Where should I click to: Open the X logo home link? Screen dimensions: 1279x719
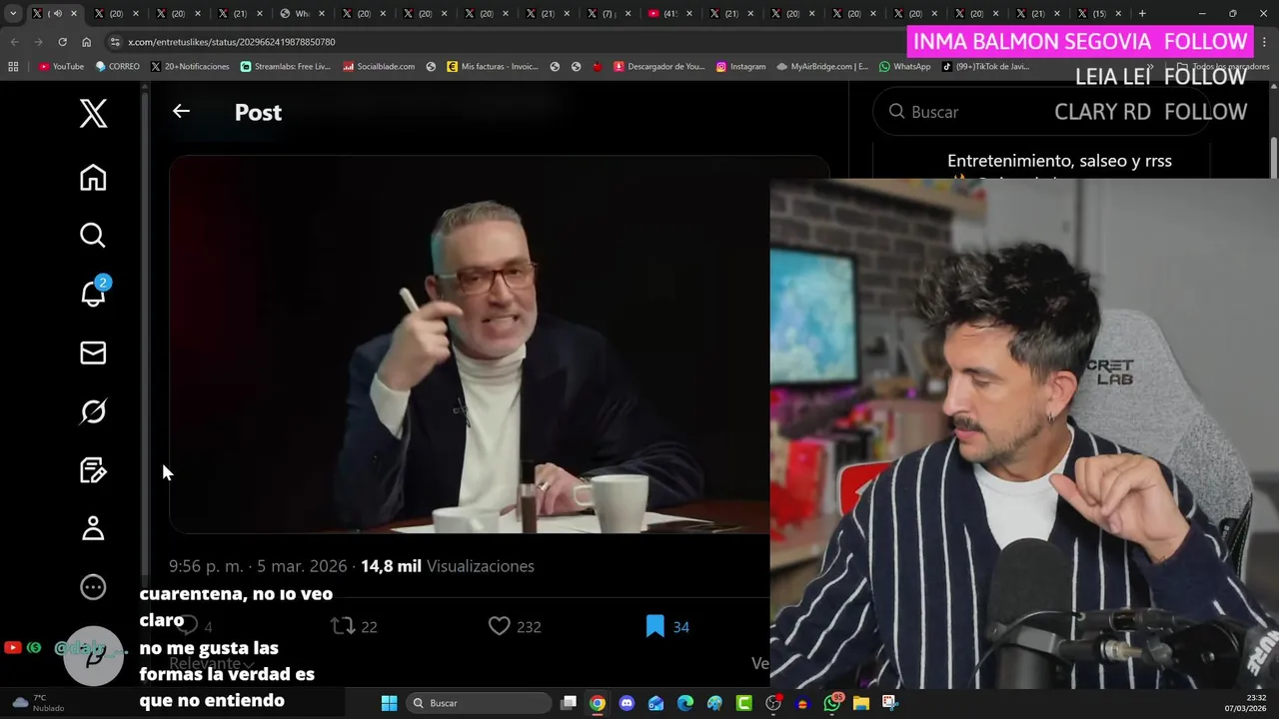[x=93, y=114]
